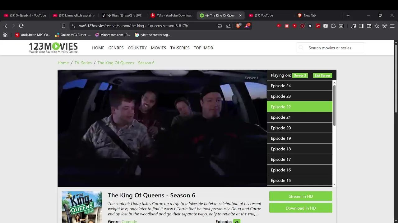Open the red U circle extension
The height and width of the screenshot is (223, 398).
[x=302, y=26]
